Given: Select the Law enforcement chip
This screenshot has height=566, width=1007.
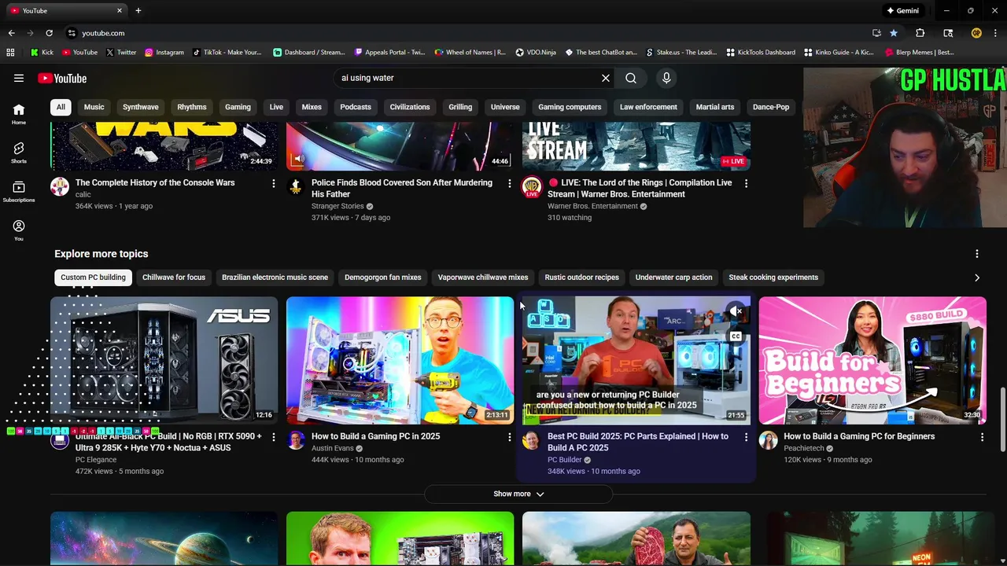Looking at the screenshot, I should 648,107.
